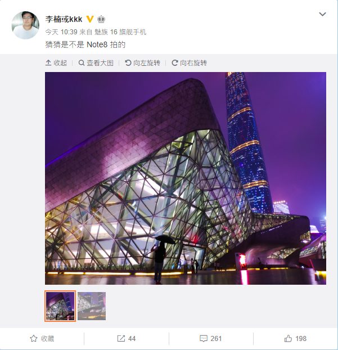Click the clockwise arrow rotate icon
This screenshot has height=350, width=338.
175,63
